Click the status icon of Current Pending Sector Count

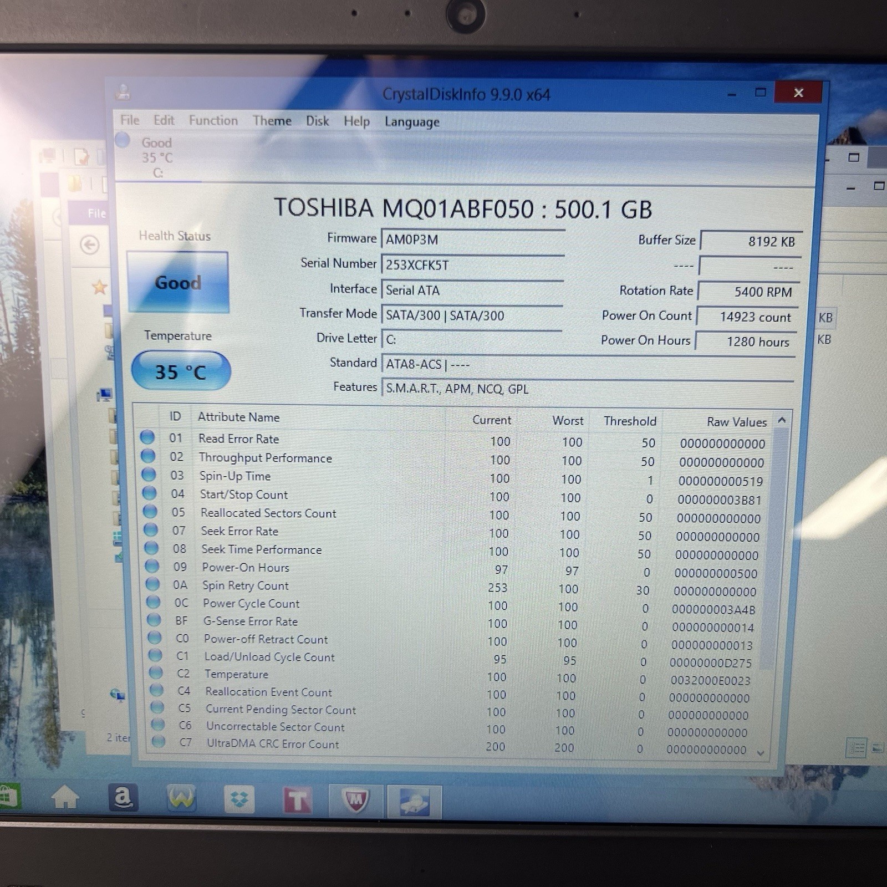coord(157,707)
